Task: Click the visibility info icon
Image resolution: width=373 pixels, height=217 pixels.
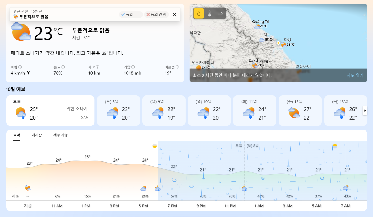Action: click(97, 67)
